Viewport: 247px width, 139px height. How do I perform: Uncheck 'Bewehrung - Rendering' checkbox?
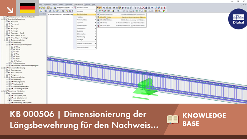pos(5,91)
